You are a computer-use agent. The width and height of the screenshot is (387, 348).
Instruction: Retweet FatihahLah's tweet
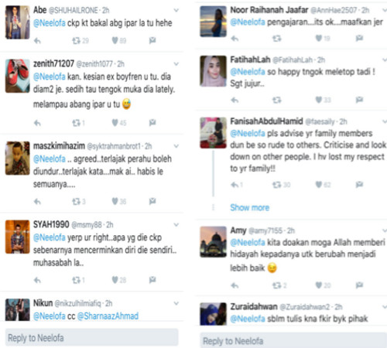coord(277,100)
